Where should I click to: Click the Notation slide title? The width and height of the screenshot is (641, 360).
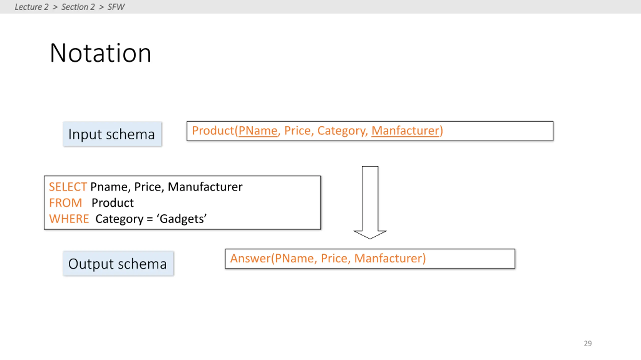click(100, 53)
